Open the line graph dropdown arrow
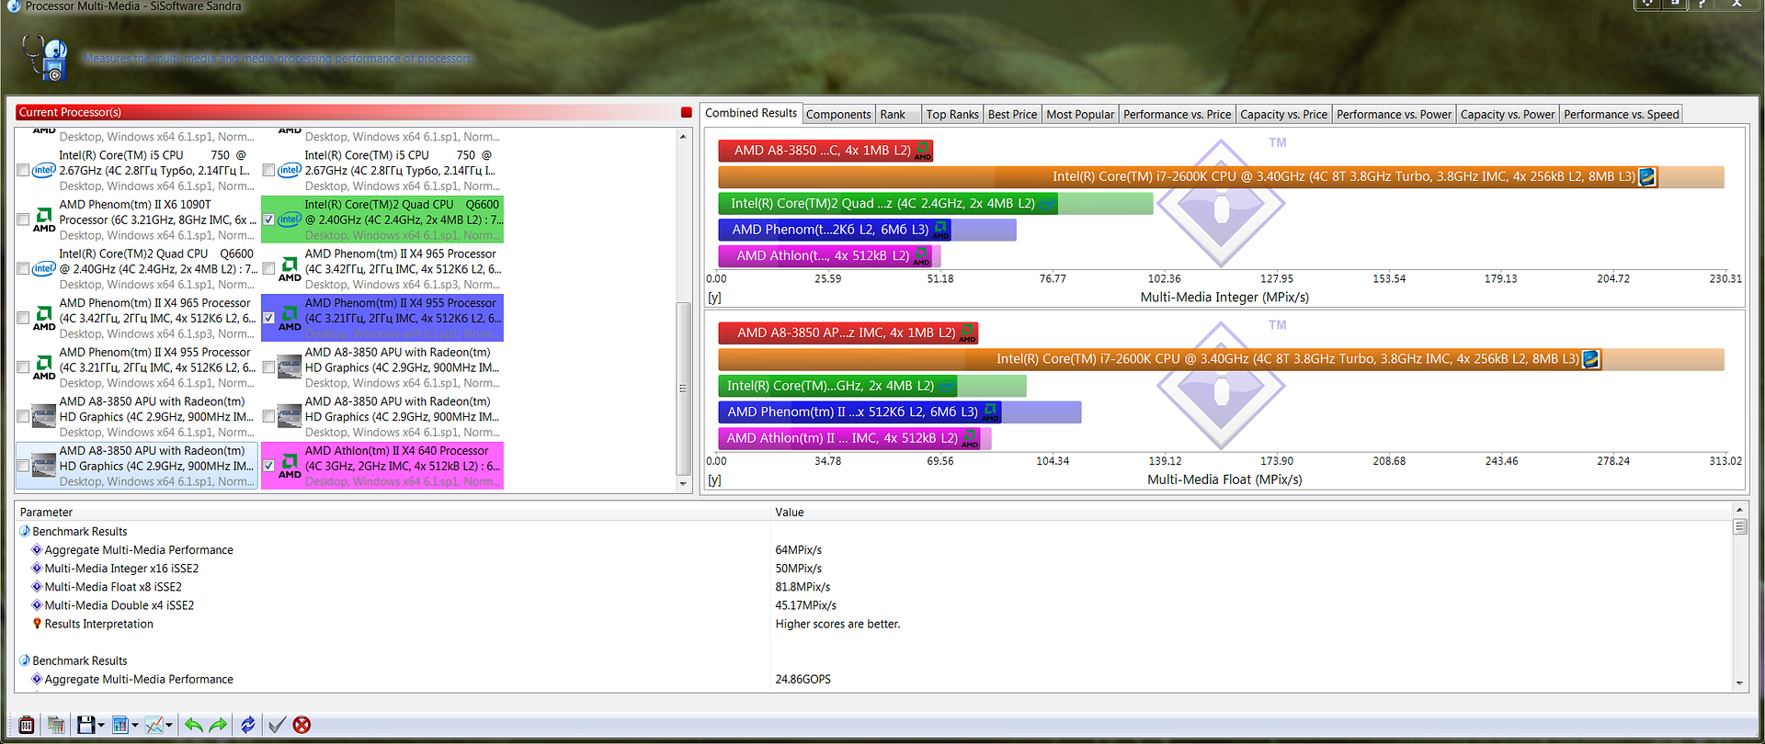The width and height of the screenshot is (1765, 744). [169, 726]
